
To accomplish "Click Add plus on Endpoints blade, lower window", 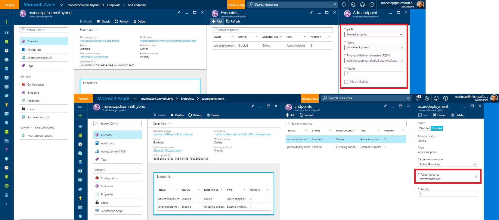I will point(290,115).
